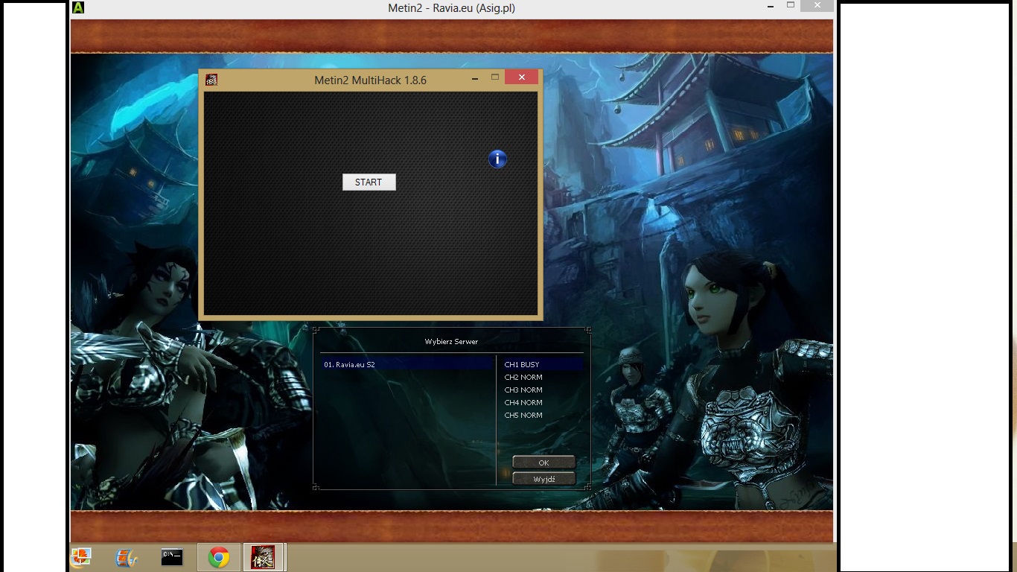1017x572 pixels.
Task: Switch to Google Chrome in the taskbar
Action: pos(218,557)
